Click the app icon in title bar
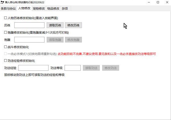 2,2
